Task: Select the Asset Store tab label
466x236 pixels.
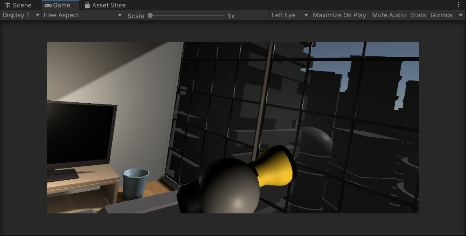Action: click(109, 5)
